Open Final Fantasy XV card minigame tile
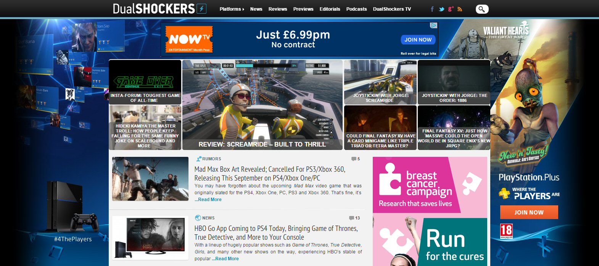599x266 pixels. pos(380,127)
